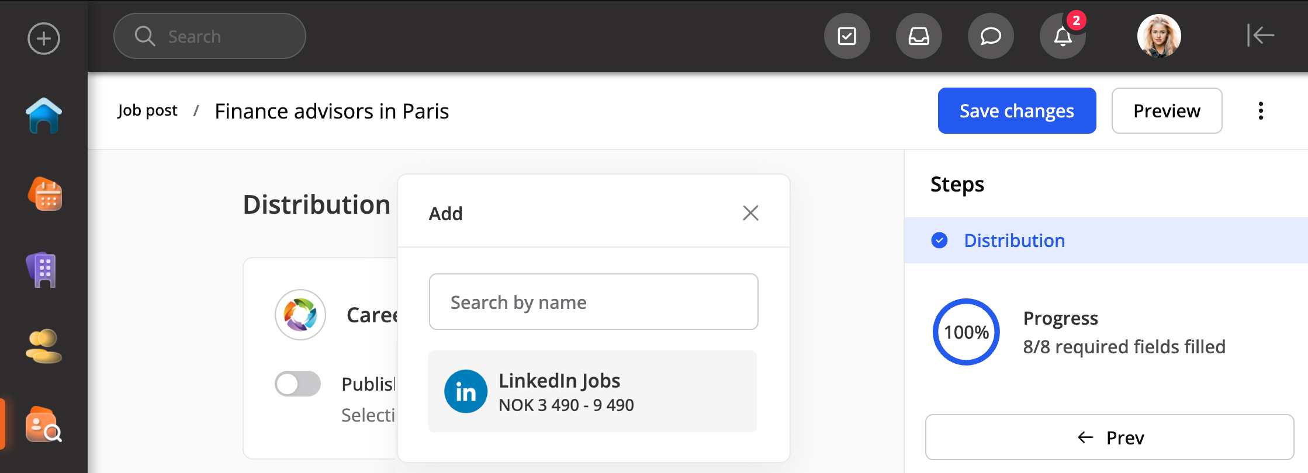Go to the Job post breadcrumb

147,111
